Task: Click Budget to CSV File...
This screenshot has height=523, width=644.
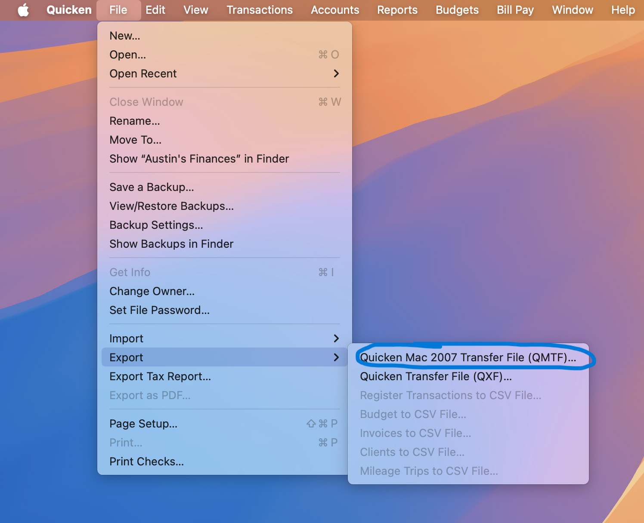Action: (468, 414)
